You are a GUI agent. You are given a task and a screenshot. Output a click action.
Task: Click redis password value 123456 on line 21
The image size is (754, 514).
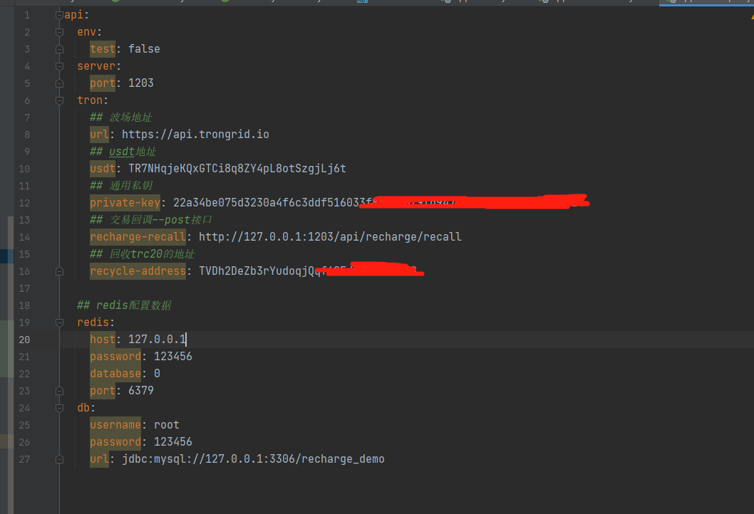tap(173, 357)
